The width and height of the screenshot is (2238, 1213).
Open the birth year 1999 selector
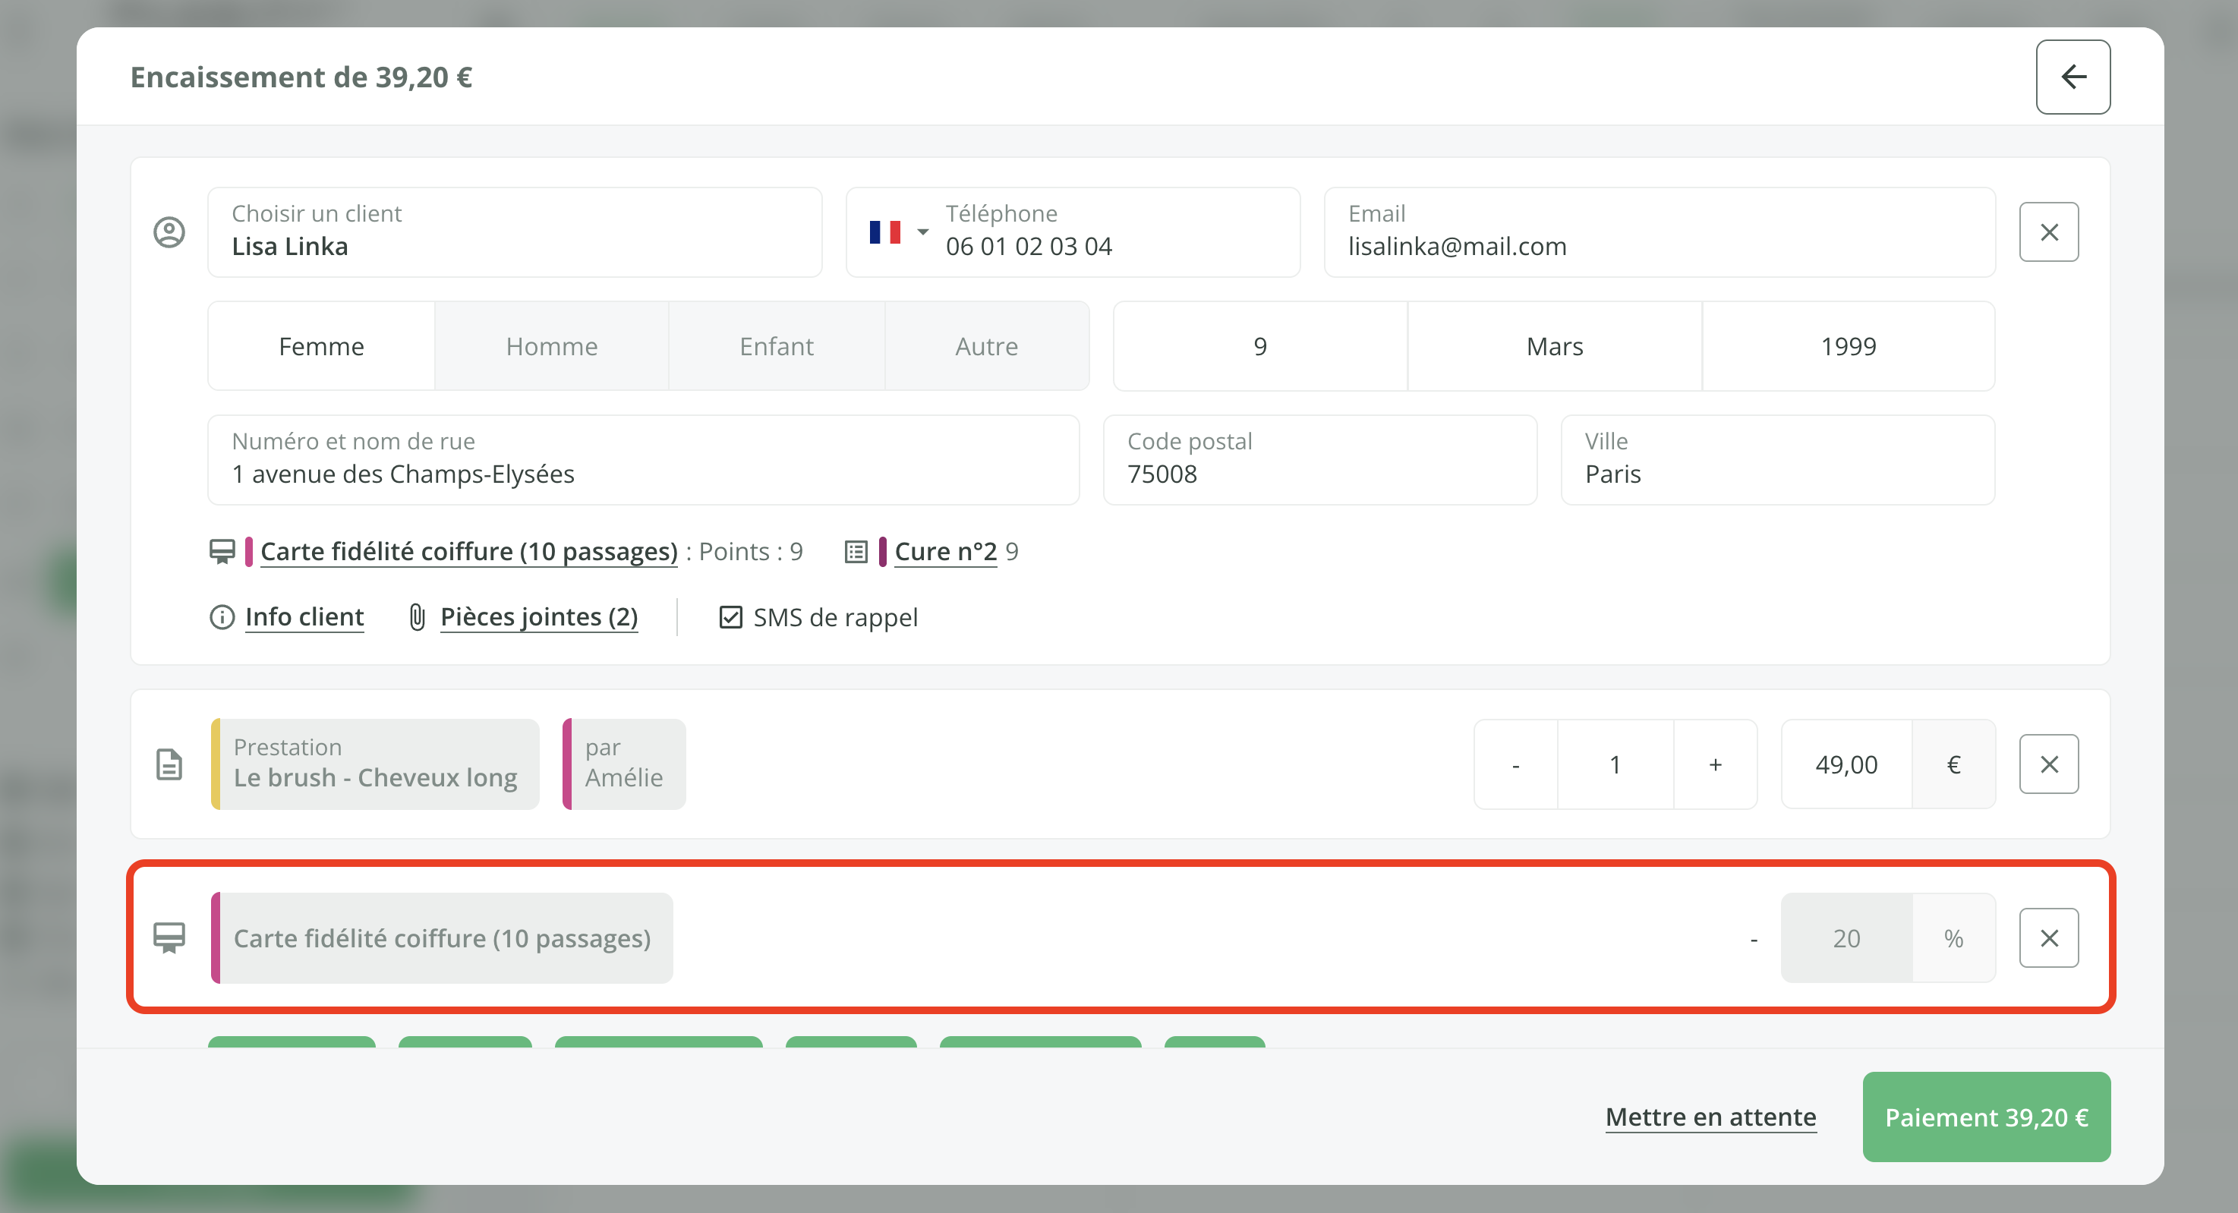(1847, 346)
